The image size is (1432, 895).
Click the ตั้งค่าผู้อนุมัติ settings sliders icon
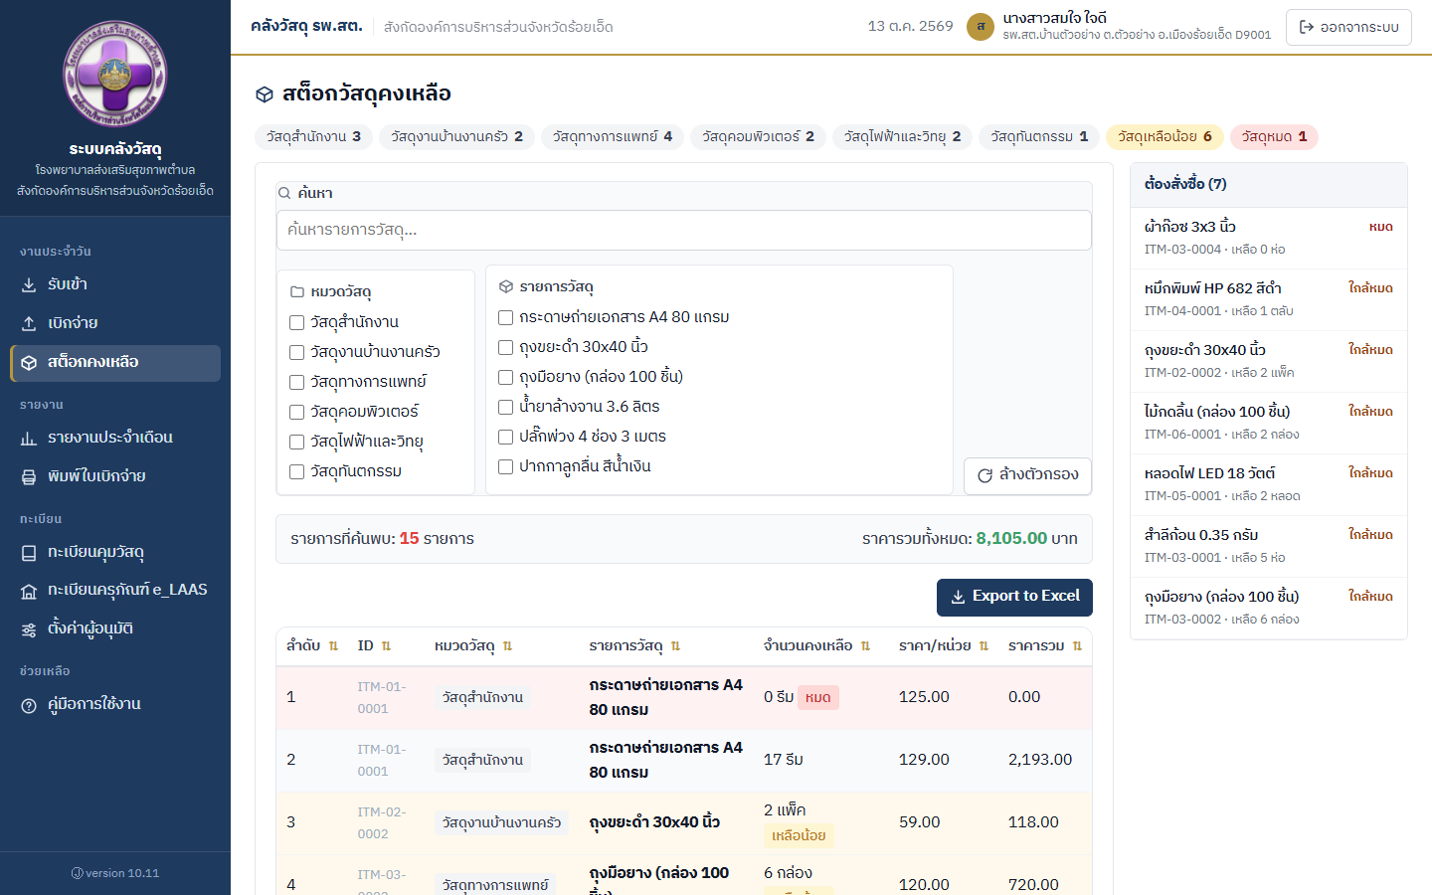pos(29,629)
